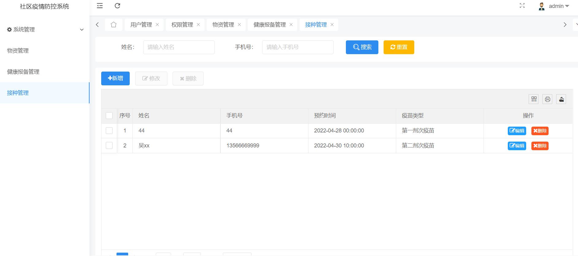The width and height of the screenshot is (578, 256).
Task: Switch to the 物资管理 tab
Action: (223, 25)
